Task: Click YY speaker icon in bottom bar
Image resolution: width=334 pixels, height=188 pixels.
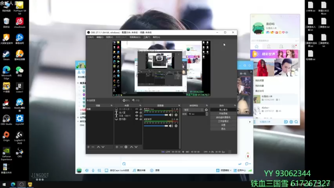Action: [x=87, y=170]
